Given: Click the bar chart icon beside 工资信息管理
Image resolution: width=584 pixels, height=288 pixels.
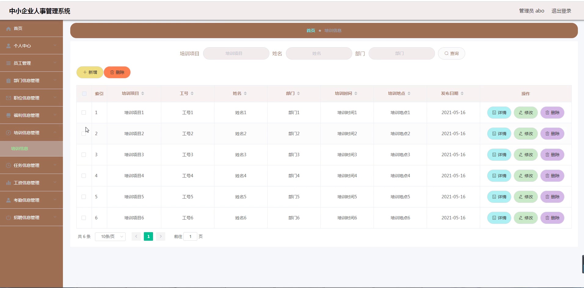Looking at the screenshot, I should tap(9, 183).
